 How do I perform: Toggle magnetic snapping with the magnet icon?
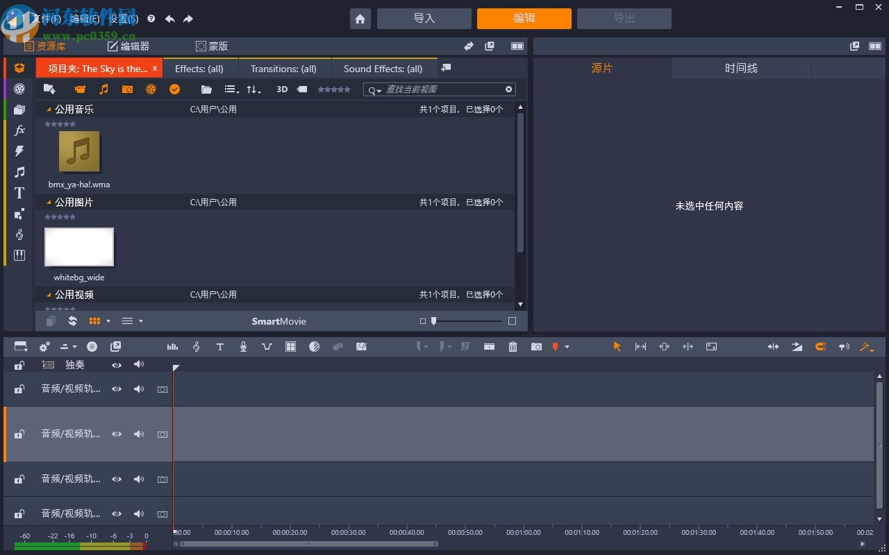click(x=820, y=347)
